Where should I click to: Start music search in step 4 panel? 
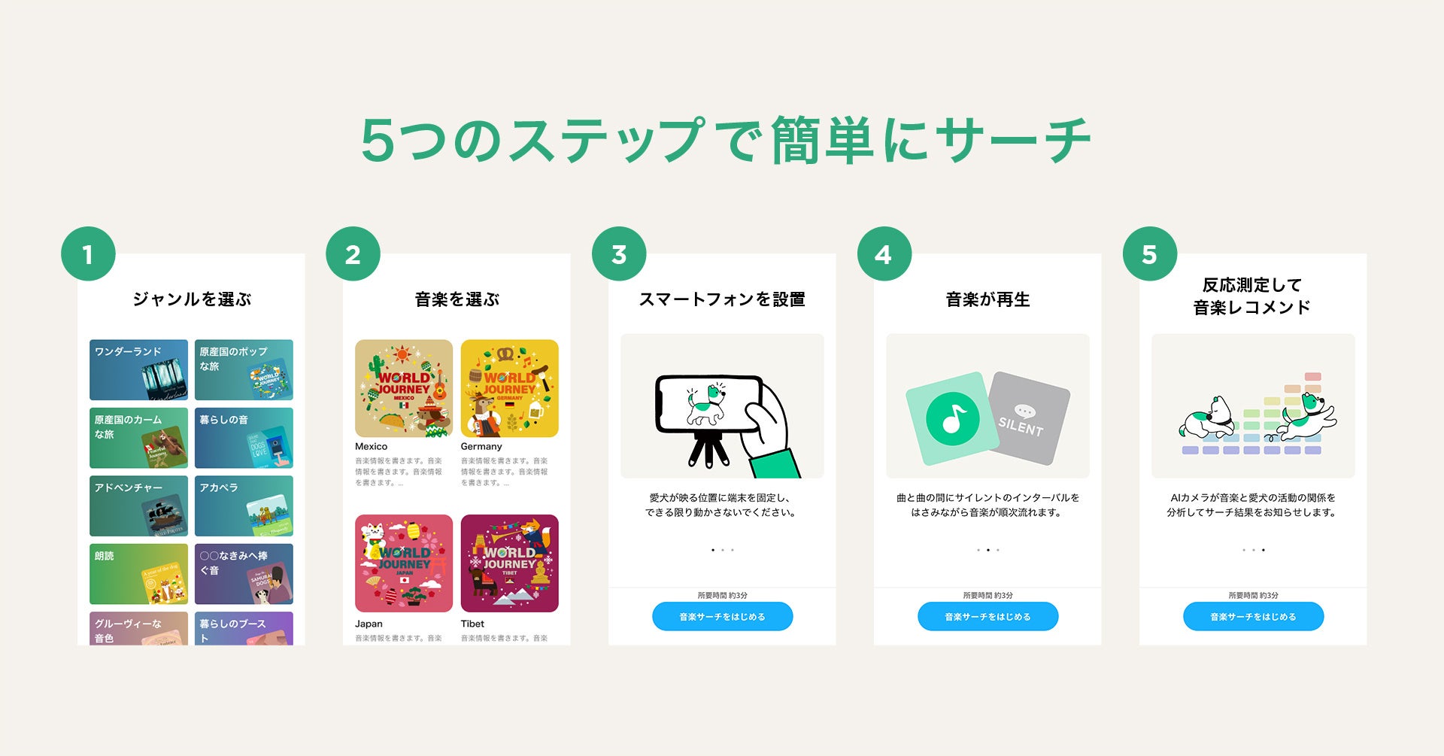(988, 617)
